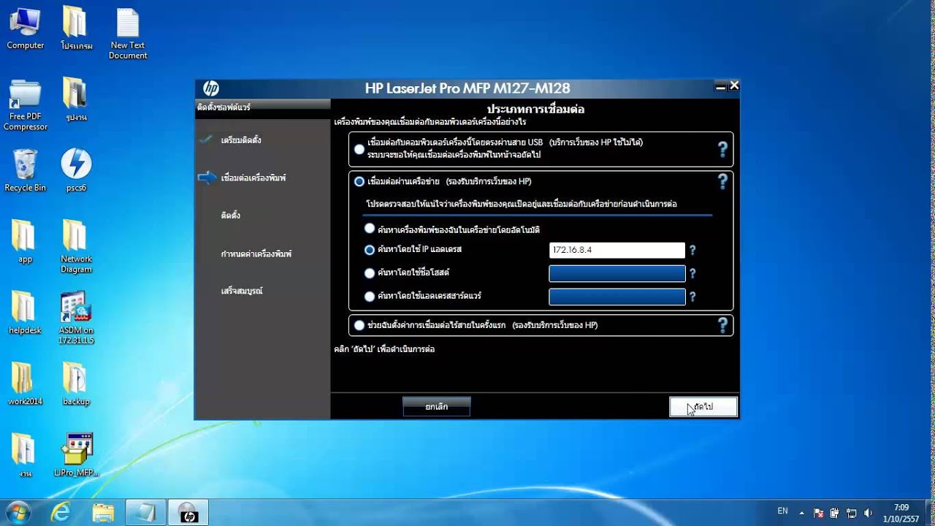The image size is (935, 526).
Task: Select connect through network radio option
Action: click(x=359, y=181)
